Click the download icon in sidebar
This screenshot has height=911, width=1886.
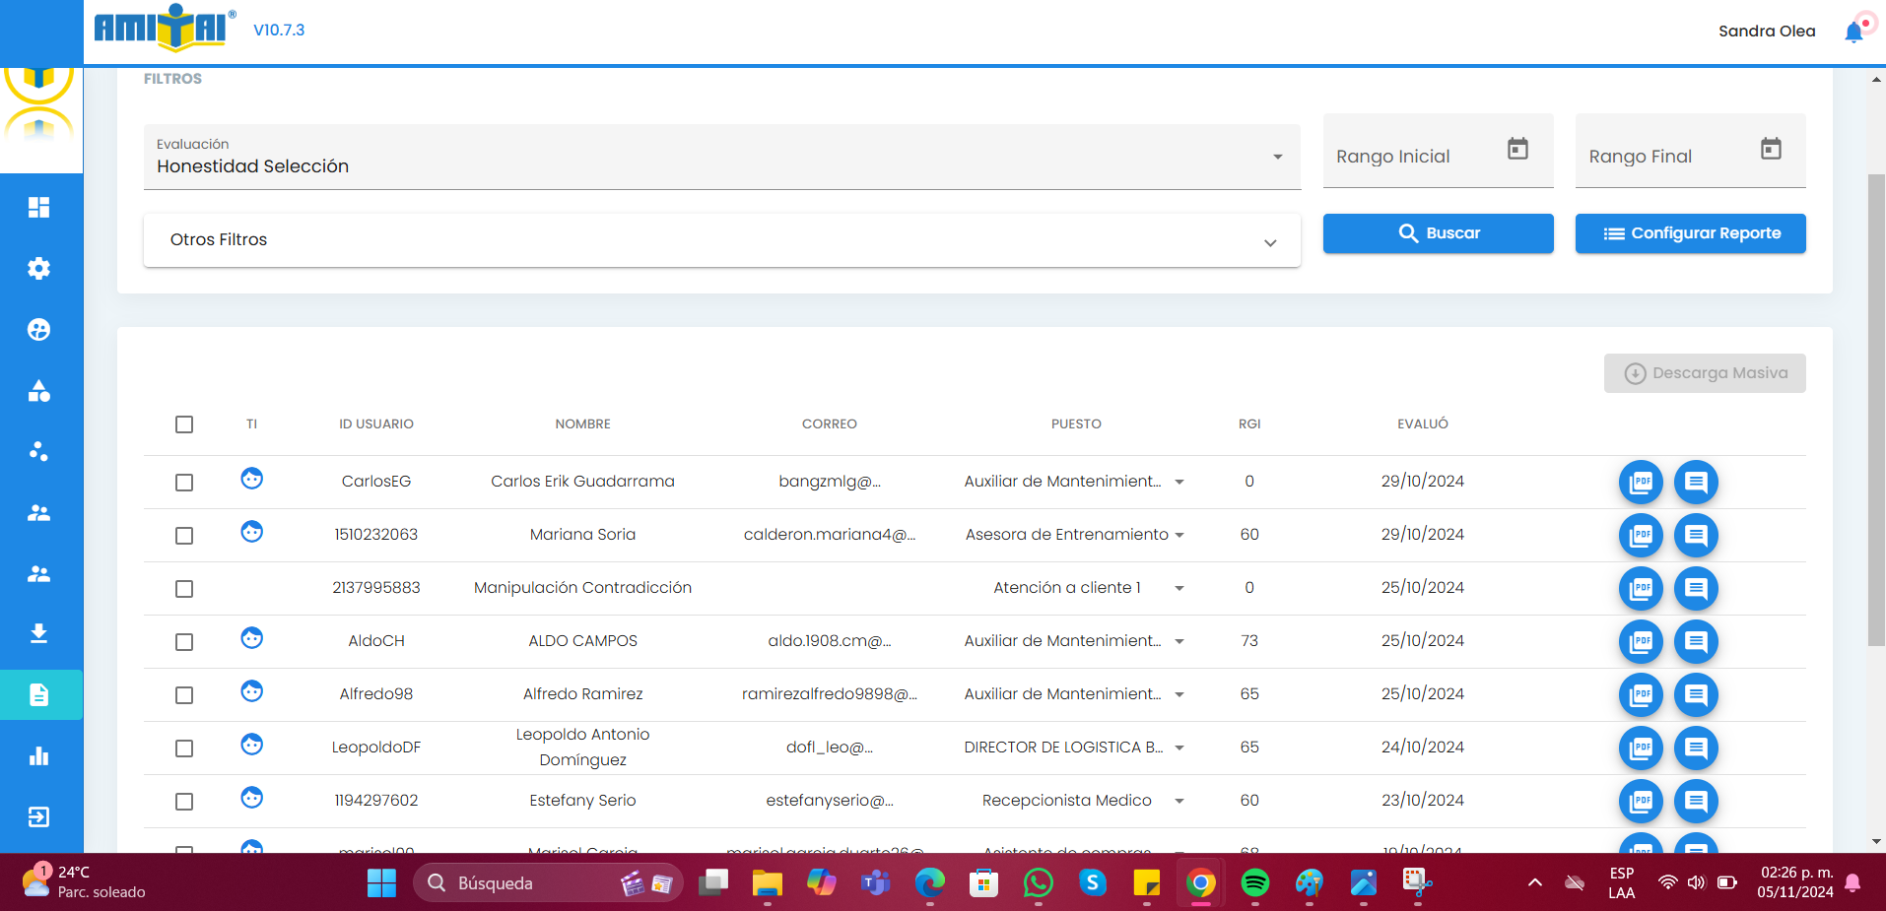coord(39,633)
